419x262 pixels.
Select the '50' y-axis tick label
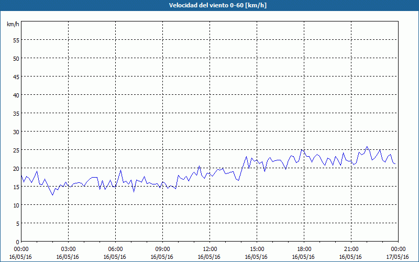(x=16, y=58)
